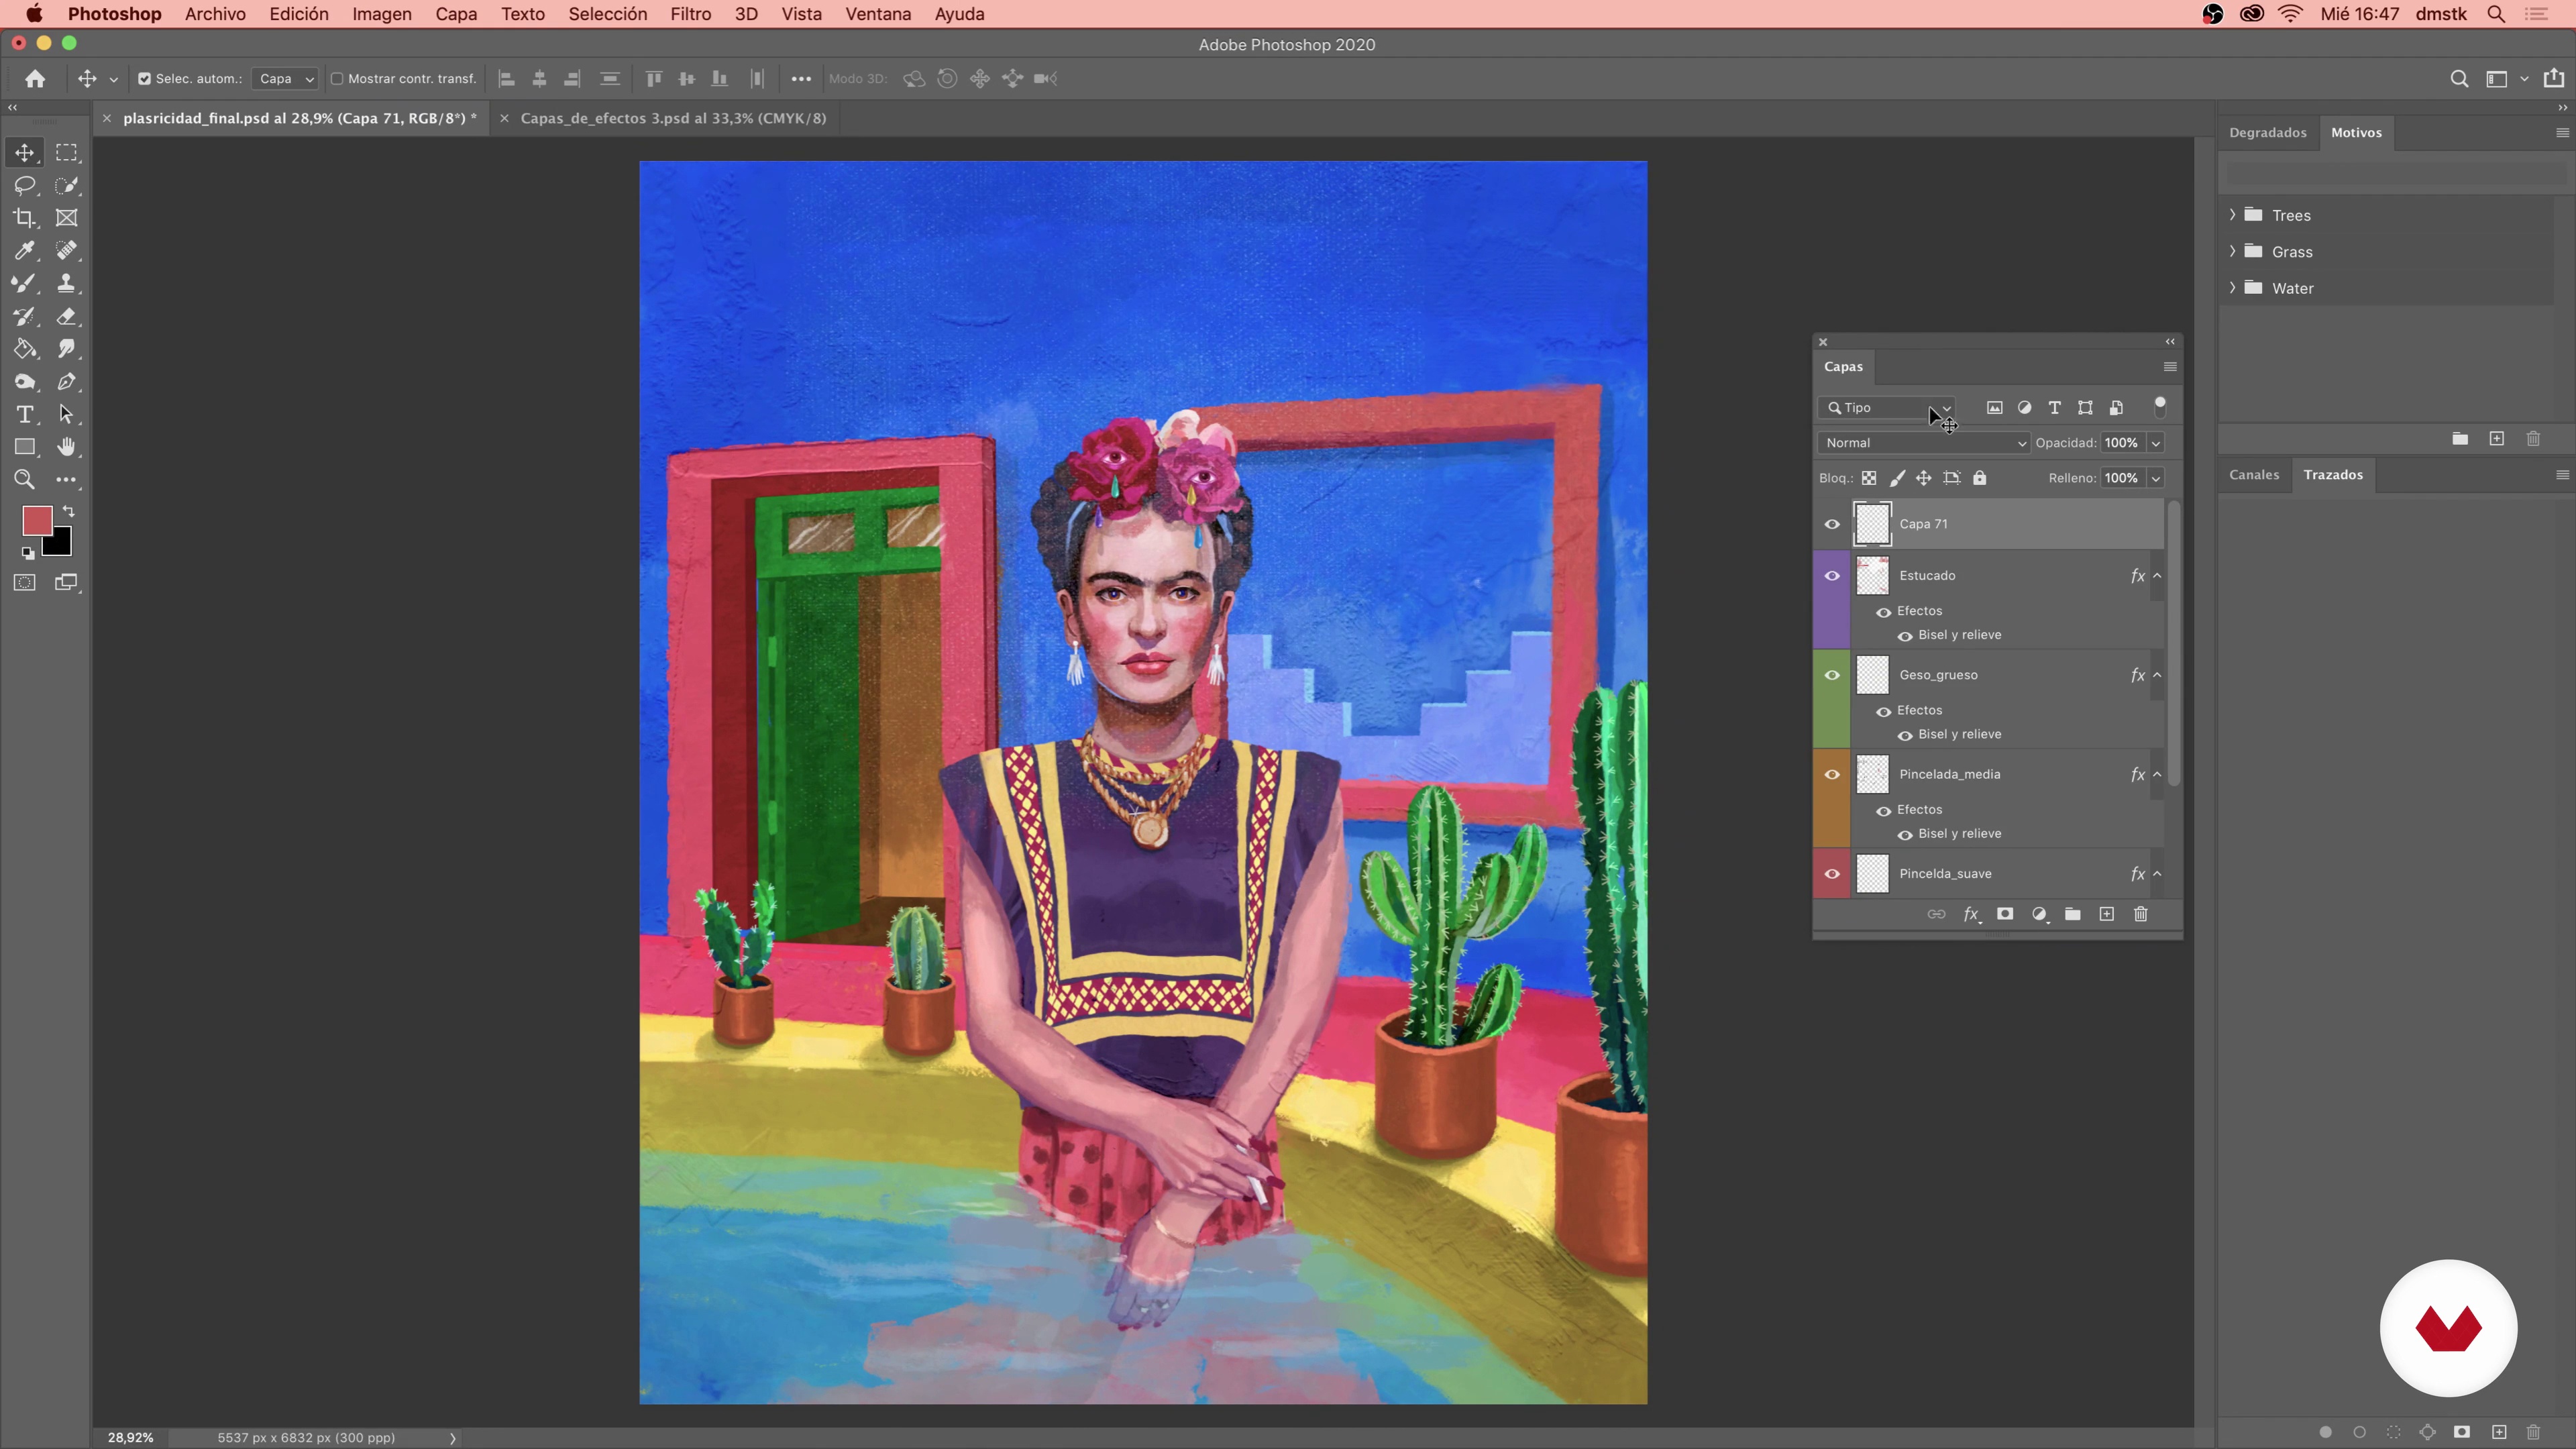Lock transparent pixels icon
This screenshot has width=2576, height=1449.
coord(1868,478)
